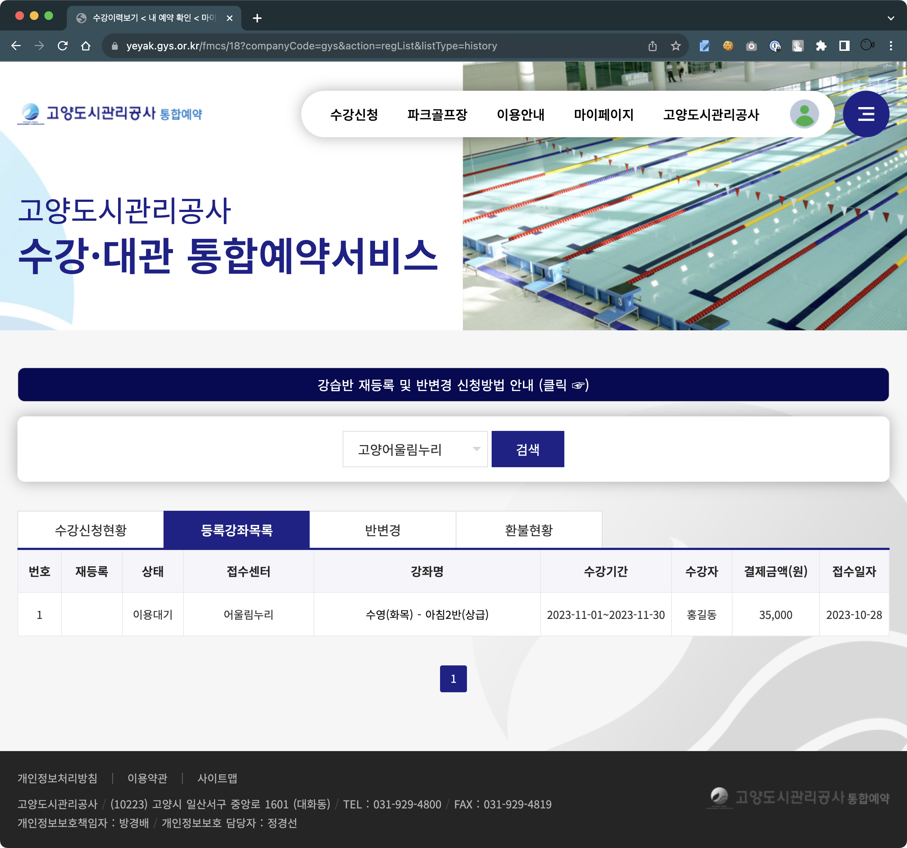Image resolution: width=907 pixels, height=848 pixels.
Task: Click the period 2023-11-01~2023-11-30
Action: coord(606,615)
